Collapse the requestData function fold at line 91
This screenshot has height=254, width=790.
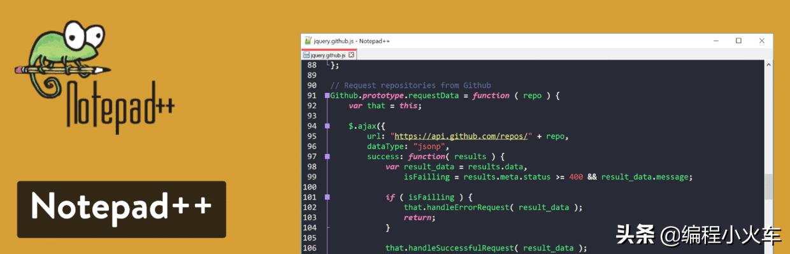[x=327, y=95]
